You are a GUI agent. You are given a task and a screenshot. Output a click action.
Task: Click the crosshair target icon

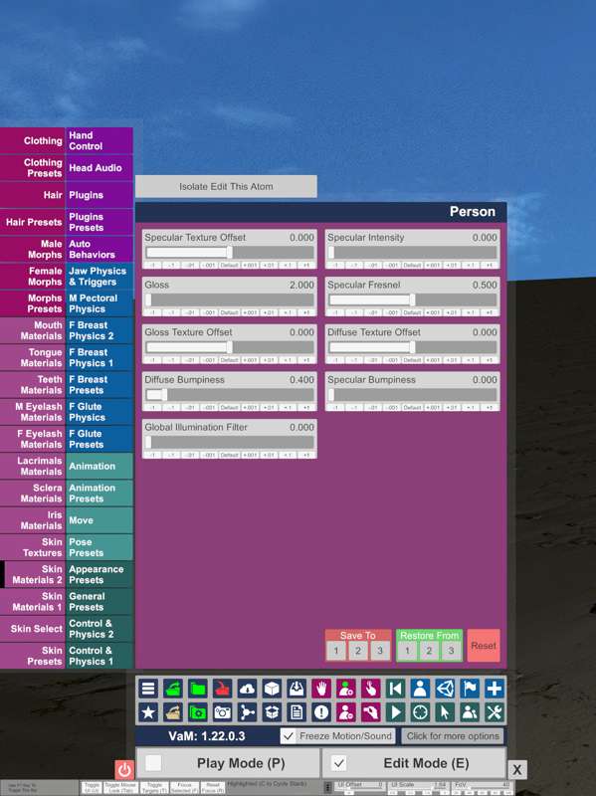[420, 712]
